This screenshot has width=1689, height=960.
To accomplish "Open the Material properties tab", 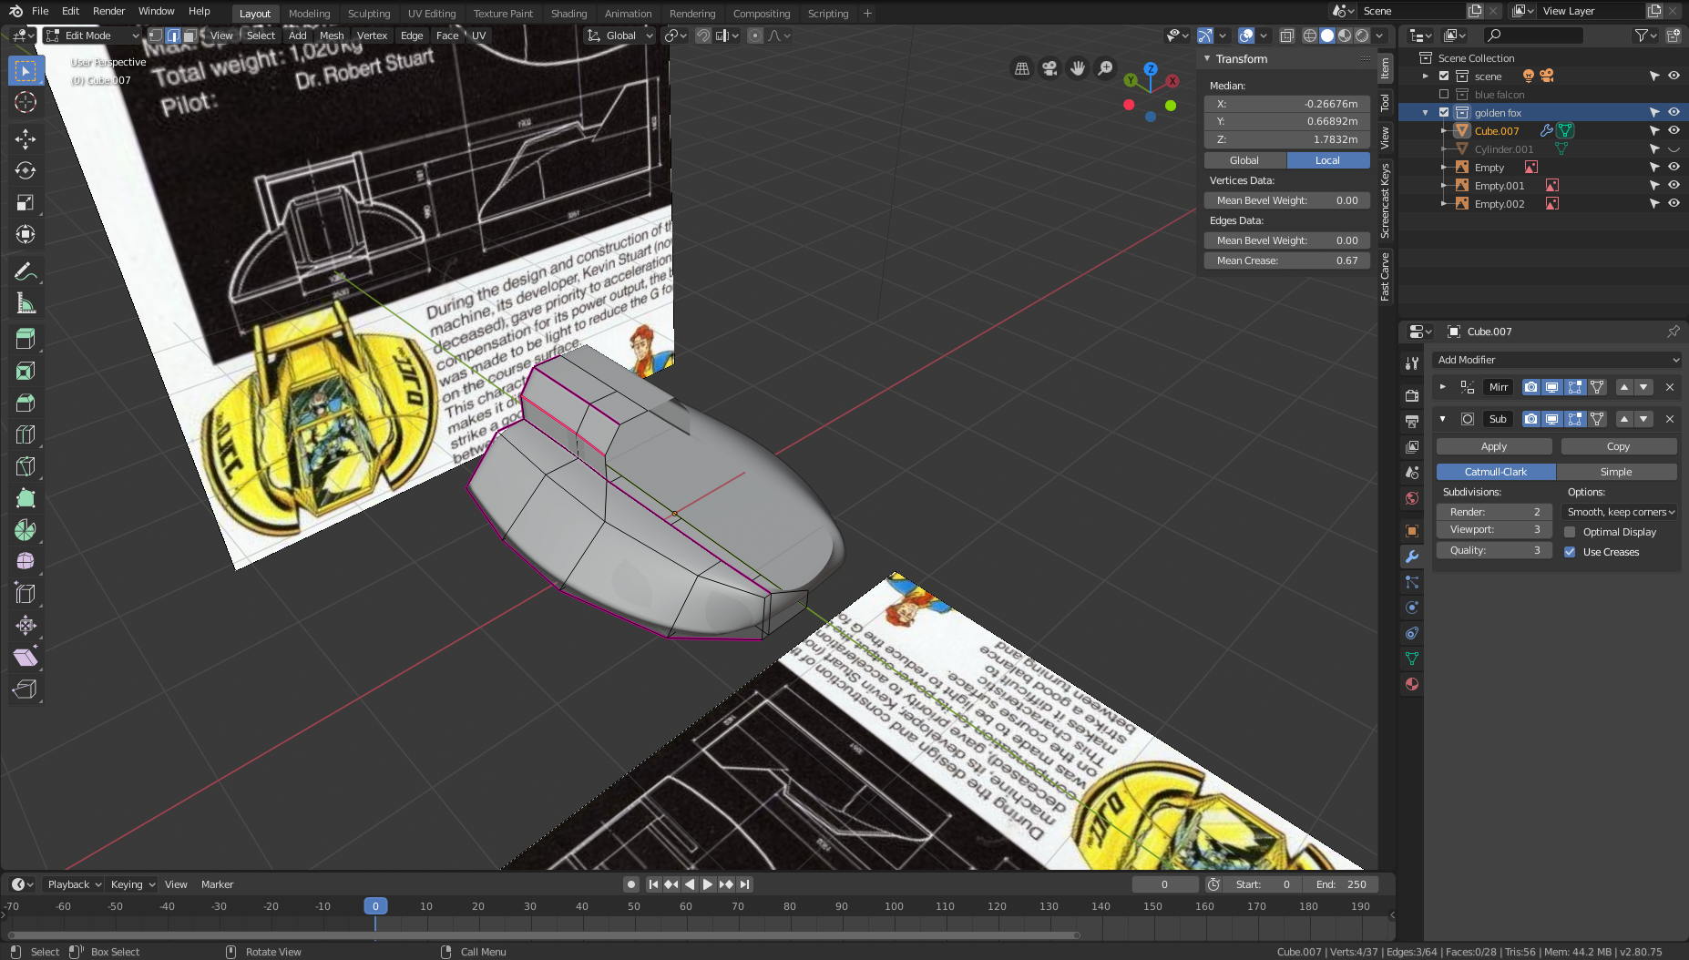I will 1412,684.
